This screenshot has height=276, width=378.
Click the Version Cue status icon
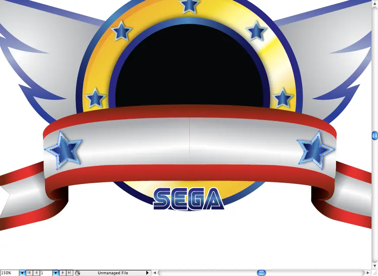pyautogui.click(x=78, y=273)
